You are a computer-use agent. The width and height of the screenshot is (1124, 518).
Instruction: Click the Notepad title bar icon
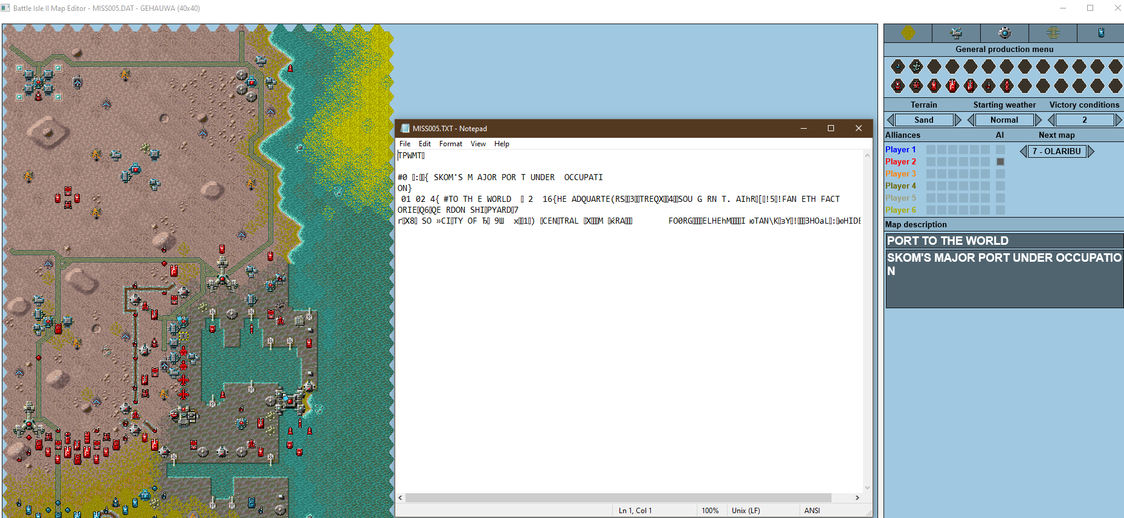pyautogui.click(x=405, y=128)
